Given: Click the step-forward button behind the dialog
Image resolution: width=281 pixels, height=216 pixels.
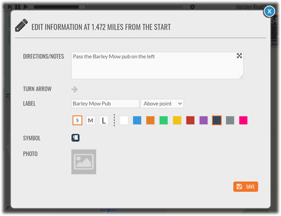Looking at the screenshot, I should [x=10, y=6].
